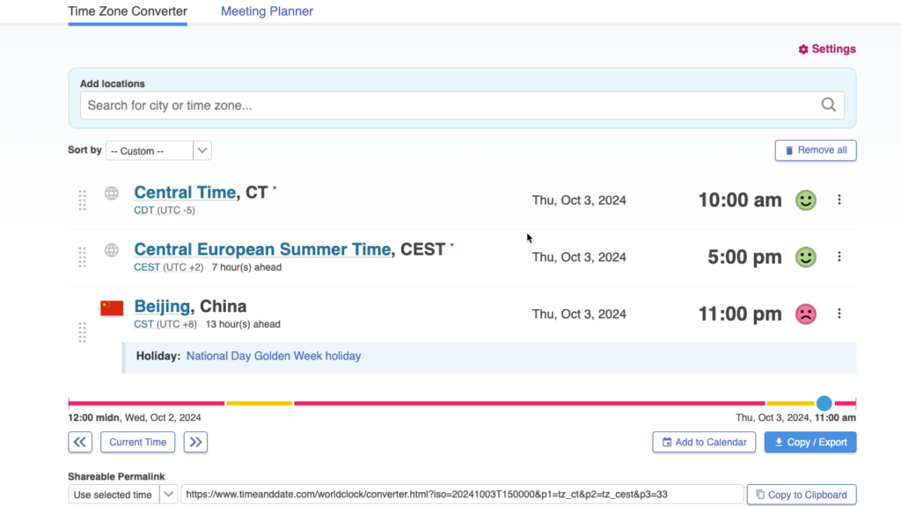The height and width of the screenshot is (506, 901).
Task: Click the red sad face beside Beijing time
Action: [805, 314]
